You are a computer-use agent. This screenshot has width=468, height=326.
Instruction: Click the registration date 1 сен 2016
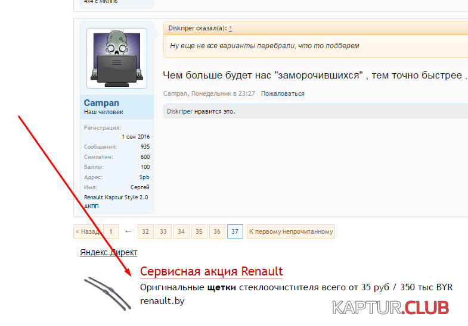point(135,137)
